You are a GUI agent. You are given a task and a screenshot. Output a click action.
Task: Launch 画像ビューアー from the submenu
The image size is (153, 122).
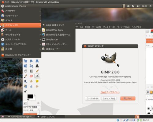tap(58, 49)
